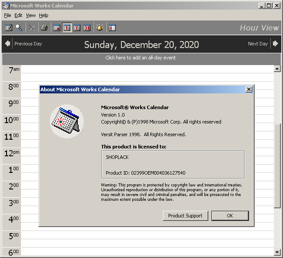Click the Delete X toolbar icon
This screenshot has height=258, width=283.
31,28
